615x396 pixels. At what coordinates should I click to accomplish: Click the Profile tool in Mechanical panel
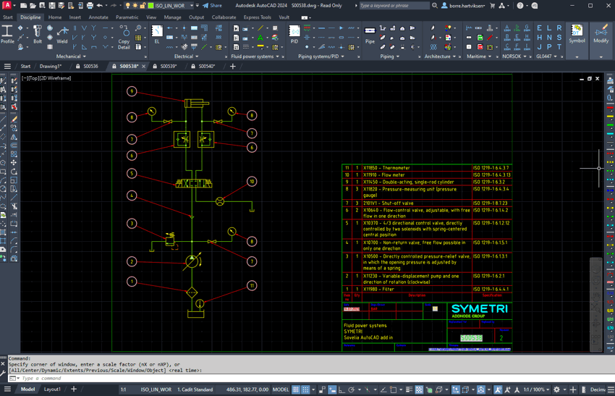point(7,34)
